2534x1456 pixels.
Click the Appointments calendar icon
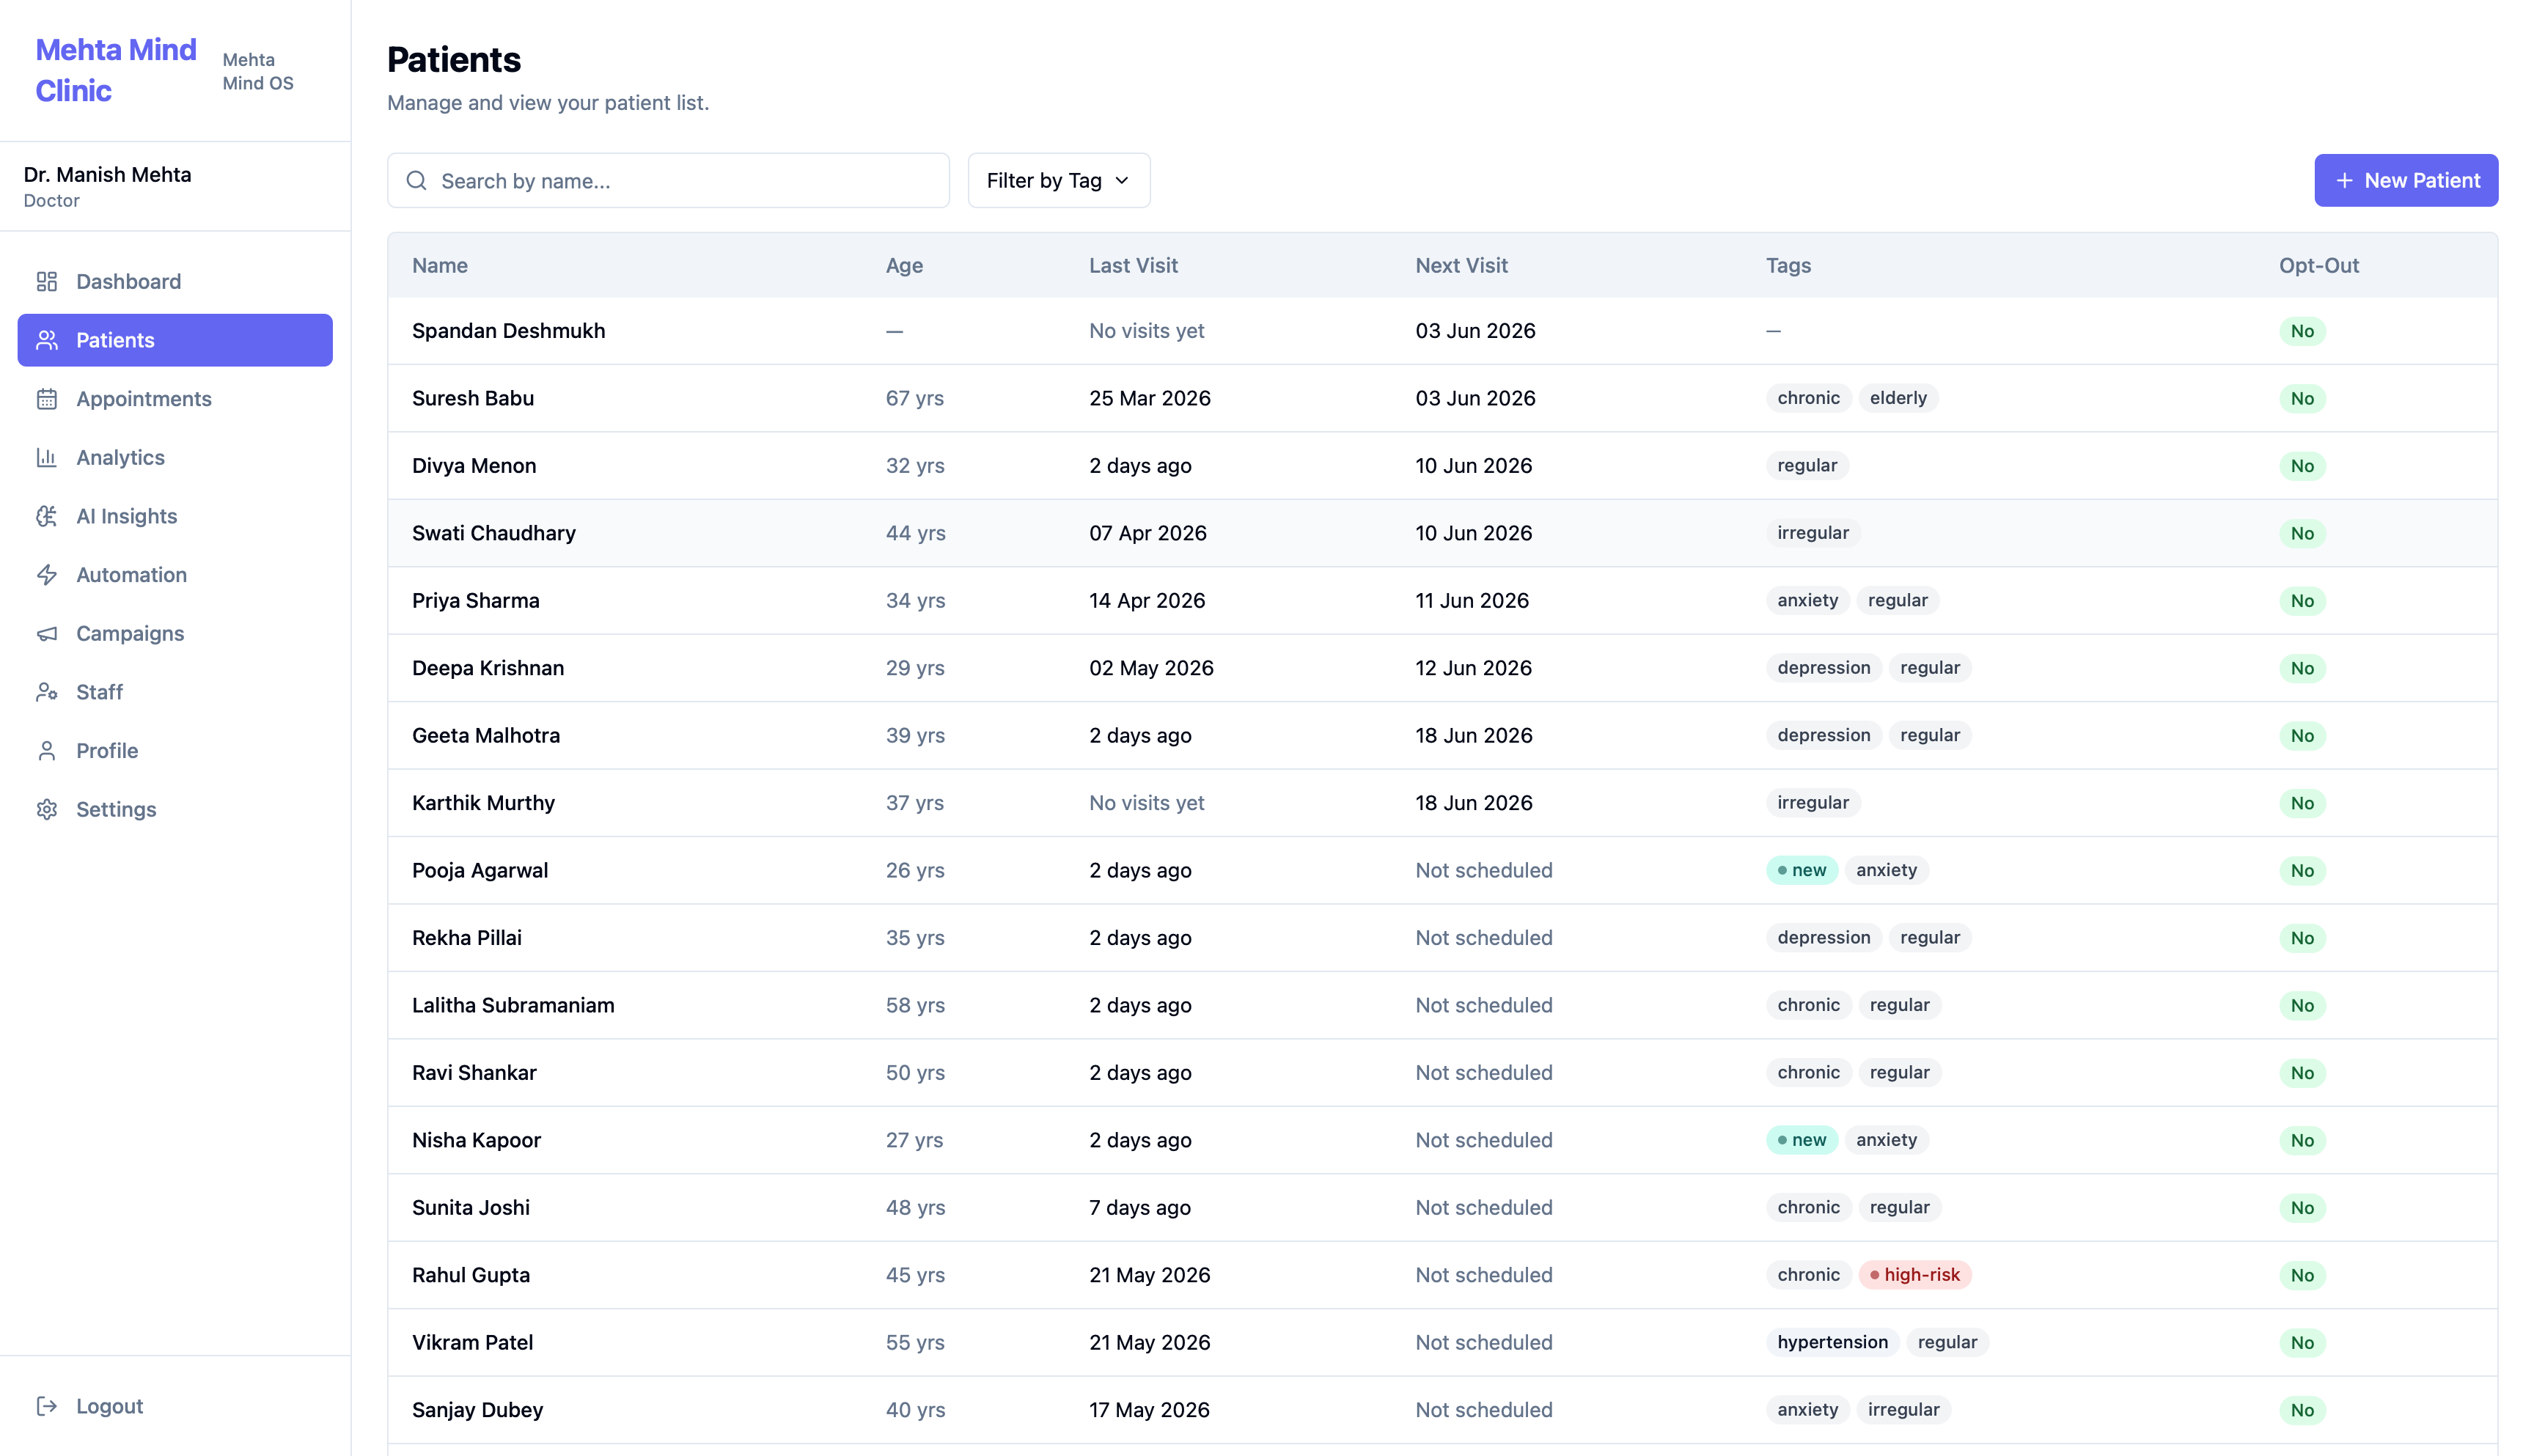(47, 399)
